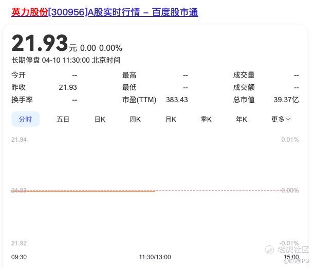Click the 最高 label
This screenshot has width=315, height=268.
click(129, 75)
